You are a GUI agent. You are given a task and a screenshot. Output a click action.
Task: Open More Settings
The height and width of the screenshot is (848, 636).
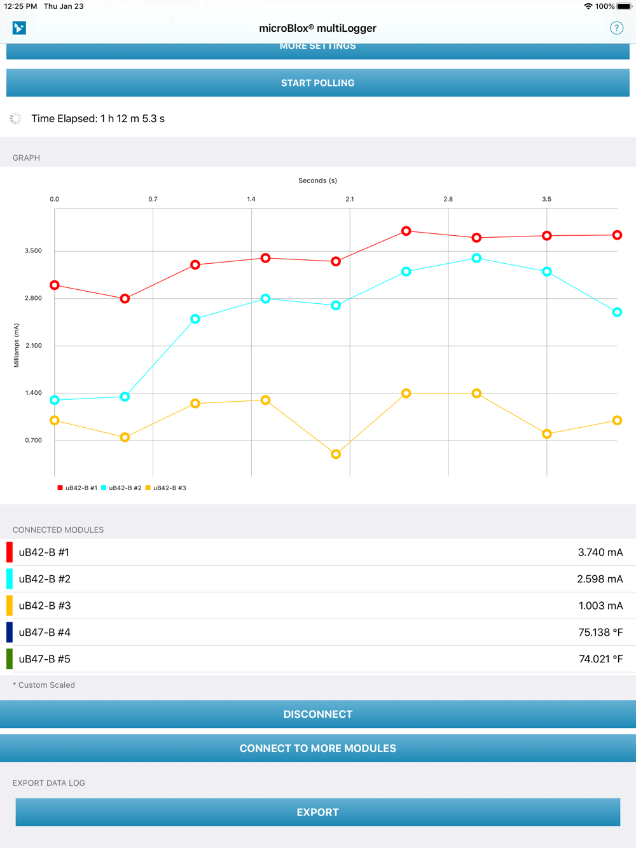(x=318, y=50)
